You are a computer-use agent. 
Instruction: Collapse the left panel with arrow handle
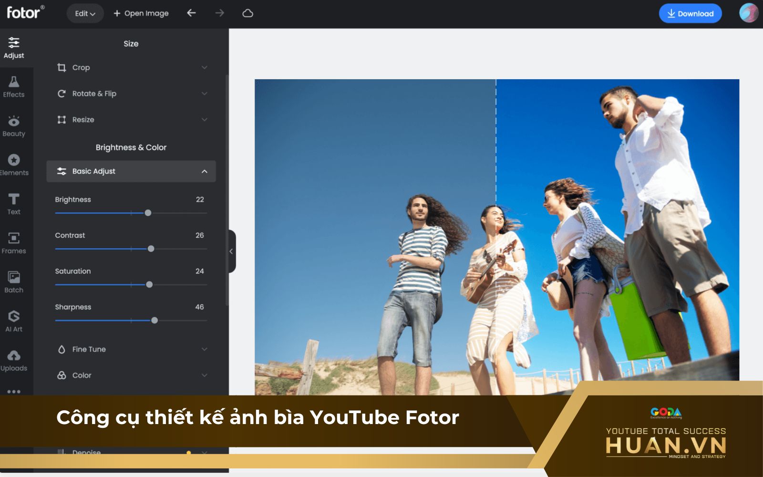(232, 251)
